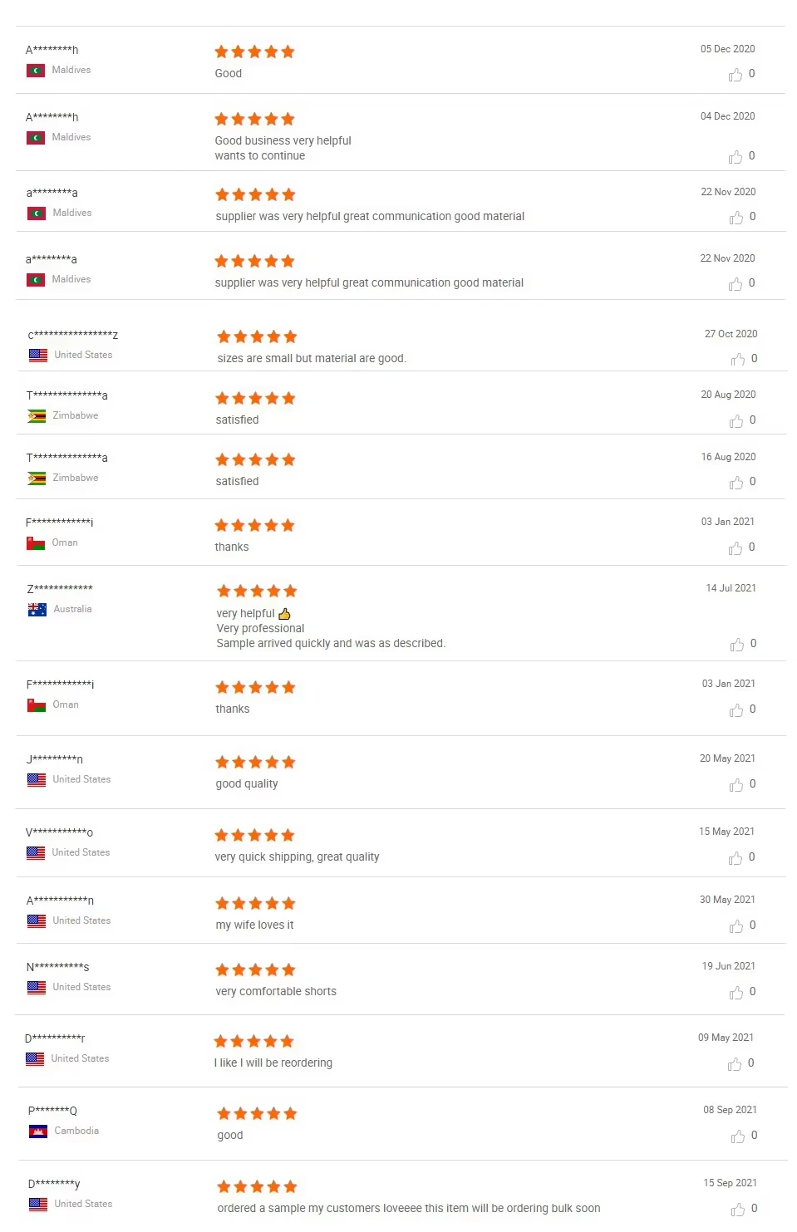Viewport: 797px width, 1232px height.
Task: Like the 'good quality' review
Action: [736, 785]
